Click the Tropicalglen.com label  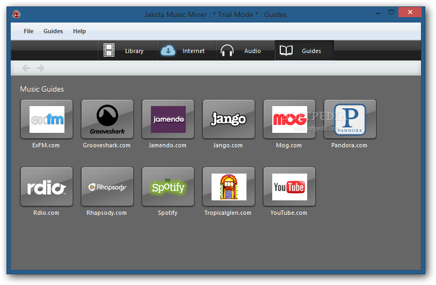click(228, 213)
